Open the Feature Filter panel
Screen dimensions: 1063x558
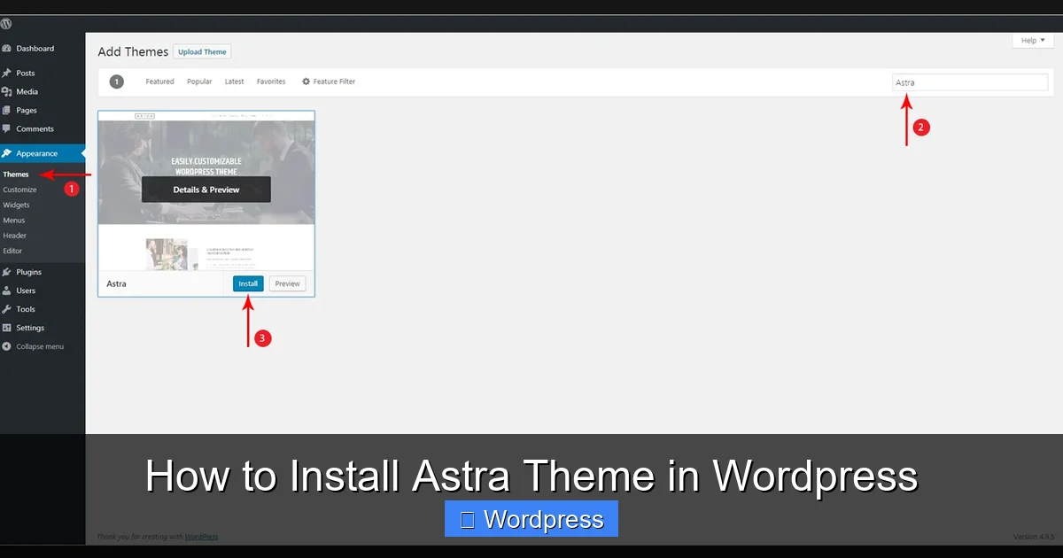(x=329, y=81)
